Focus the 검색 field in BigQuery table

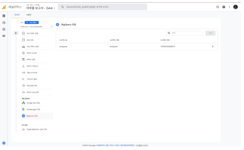coord(184,33)
